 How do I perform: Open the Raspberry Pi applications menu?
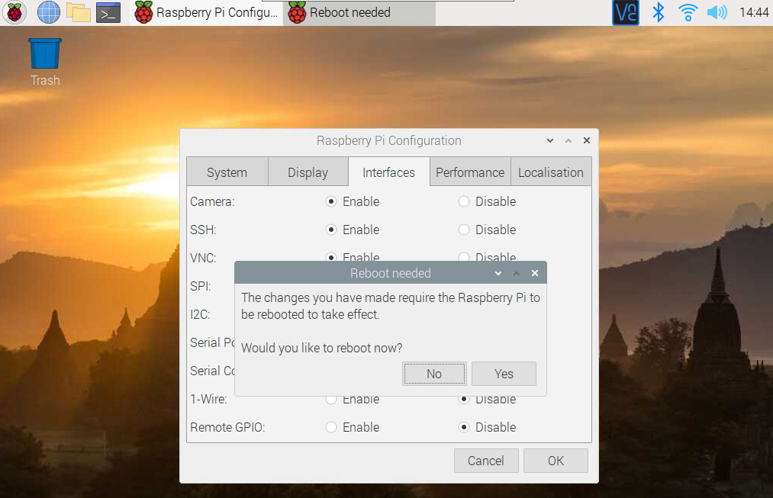[x=14, y=12]
